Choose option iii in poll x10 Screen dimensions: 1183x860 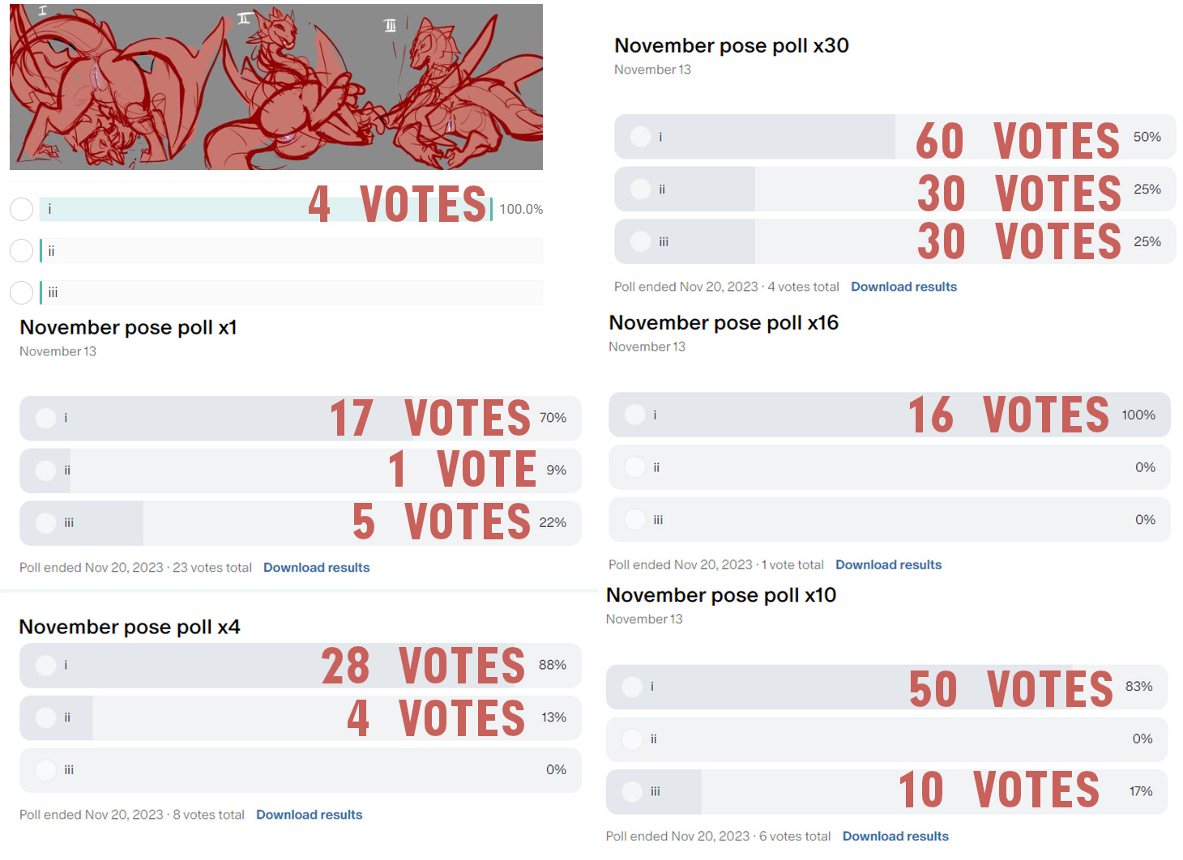coord(887,791)
